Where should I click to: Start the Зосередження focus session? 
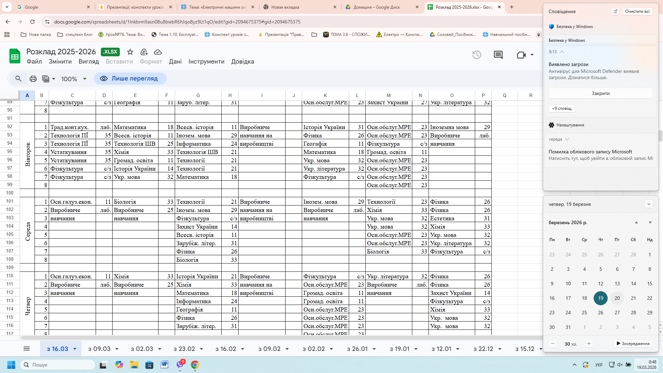pos(633,344)
